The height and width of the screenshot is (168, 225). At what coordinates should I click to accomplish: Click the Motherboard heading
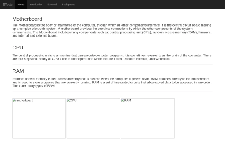[27, 19]
